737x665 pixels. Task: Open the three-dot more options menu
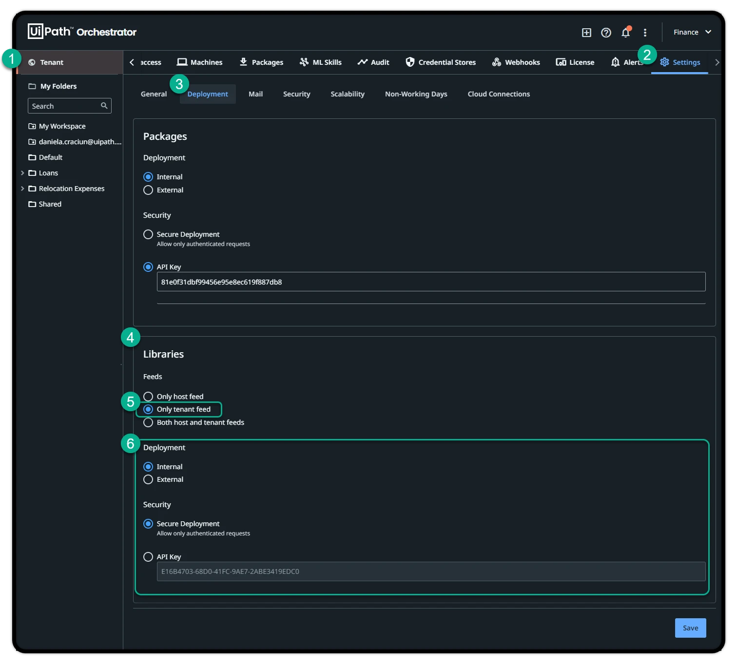pos(645,33)
